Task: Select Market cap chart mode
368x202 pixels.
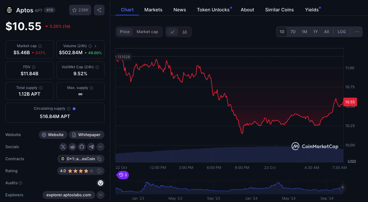Action: (x=147, y=32)
